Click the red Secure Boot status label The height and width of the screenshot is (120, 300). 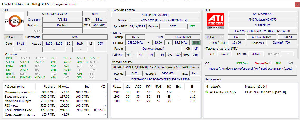tap(263, 63)
